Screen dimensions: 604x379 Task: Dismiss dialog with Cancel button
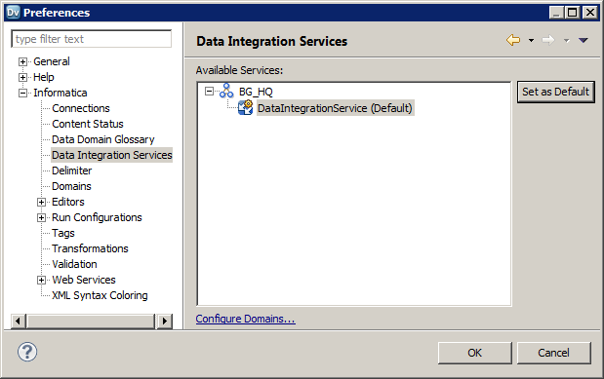click(553, 353)
